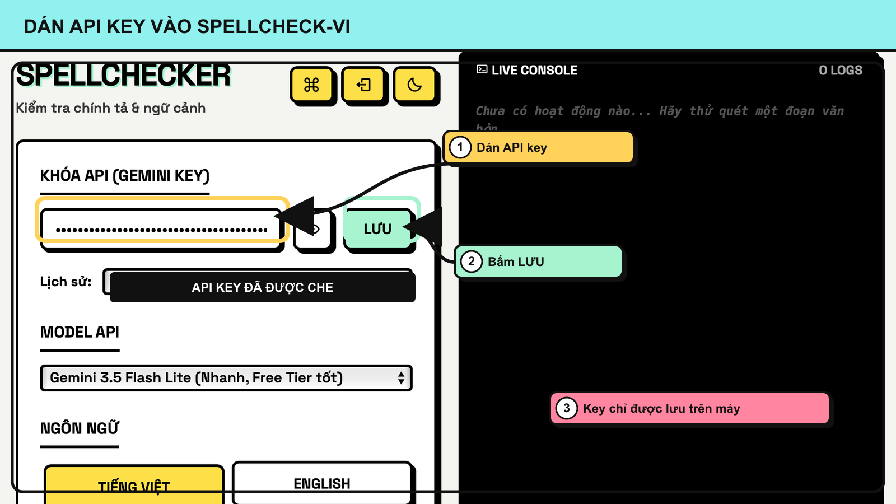Switch the language to ENGLISH

point(322,483)
